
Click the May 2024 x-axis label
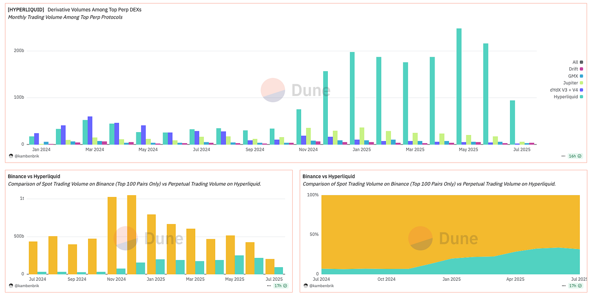click(x=148, y=149)
